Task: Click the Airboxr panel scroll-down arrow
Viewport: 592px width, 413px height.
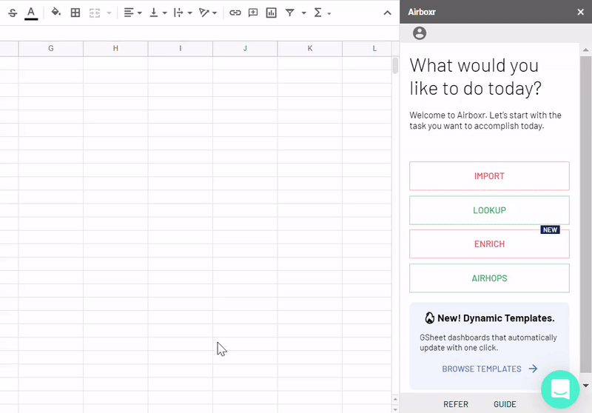Action: pyautogui.click(x=585, y=386)
